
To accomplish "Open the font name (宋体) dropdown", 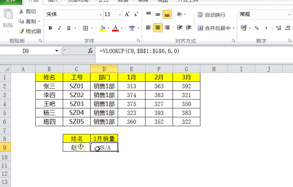I will tap(101, 15).
